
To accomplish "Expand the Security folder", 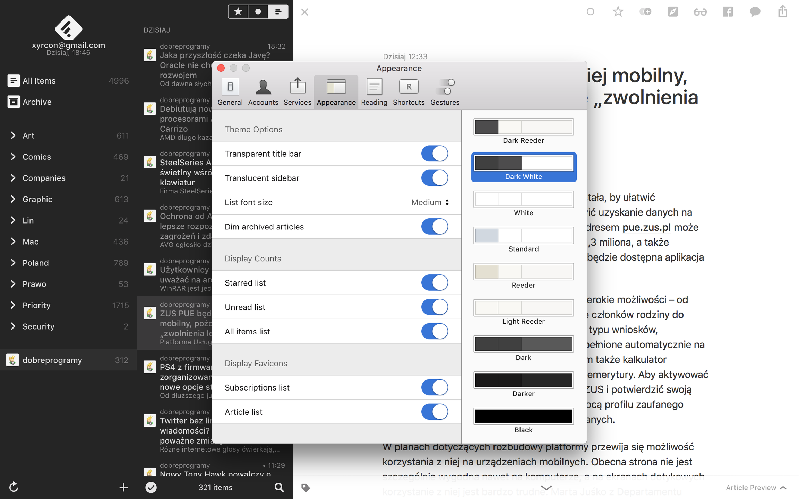I will [13, 326].
